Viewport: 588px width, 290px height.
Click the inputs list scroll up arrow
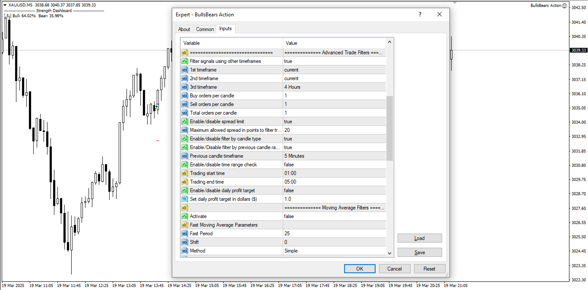(x=390, y=42)
